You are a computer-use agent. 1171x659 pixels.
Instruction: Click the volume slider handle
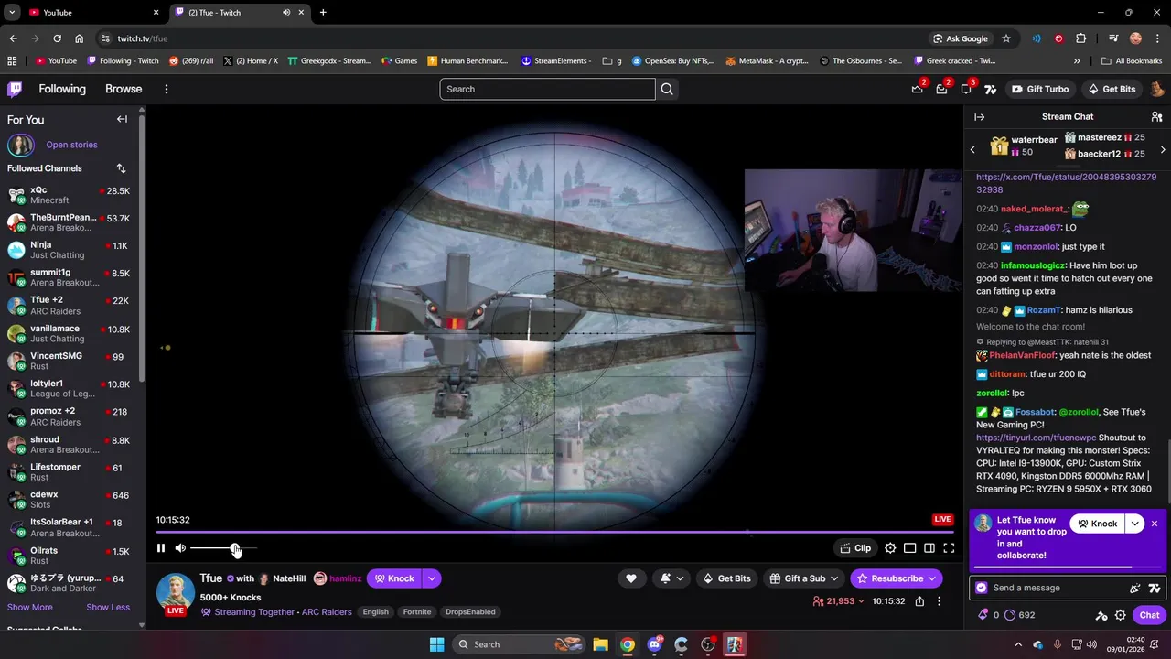tap(235, 548)
